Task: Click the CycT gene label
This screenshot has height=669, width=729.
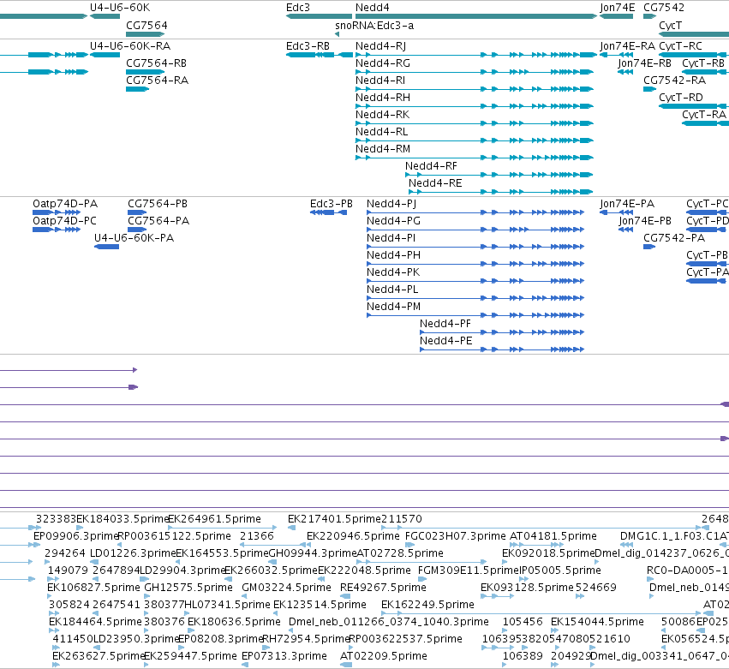Action: click(x=670, y=26)
